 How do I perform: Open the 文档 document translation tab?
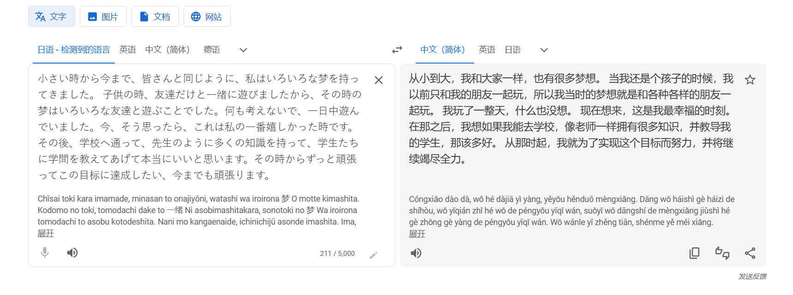155,17
